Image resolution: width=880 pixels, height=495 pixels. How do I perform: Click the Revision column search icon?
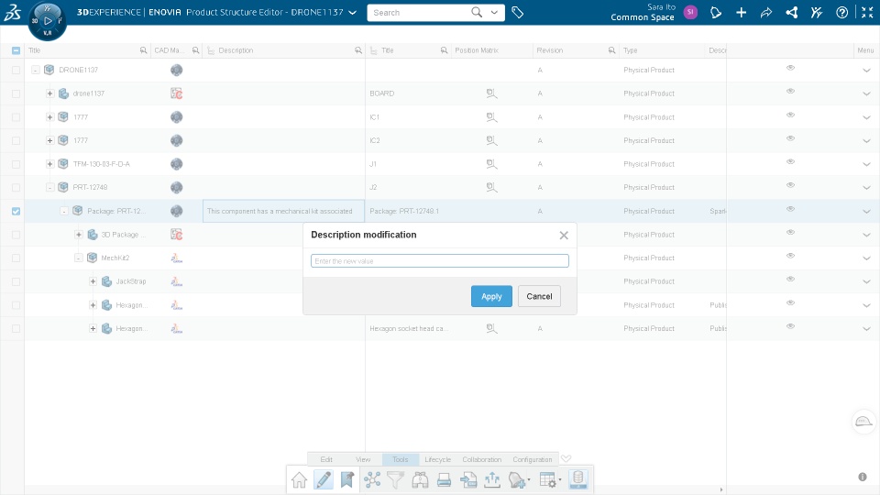[611, 50]
